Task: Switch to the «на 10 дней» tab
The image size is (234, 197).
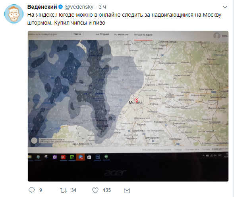Action: pos(102,34)
